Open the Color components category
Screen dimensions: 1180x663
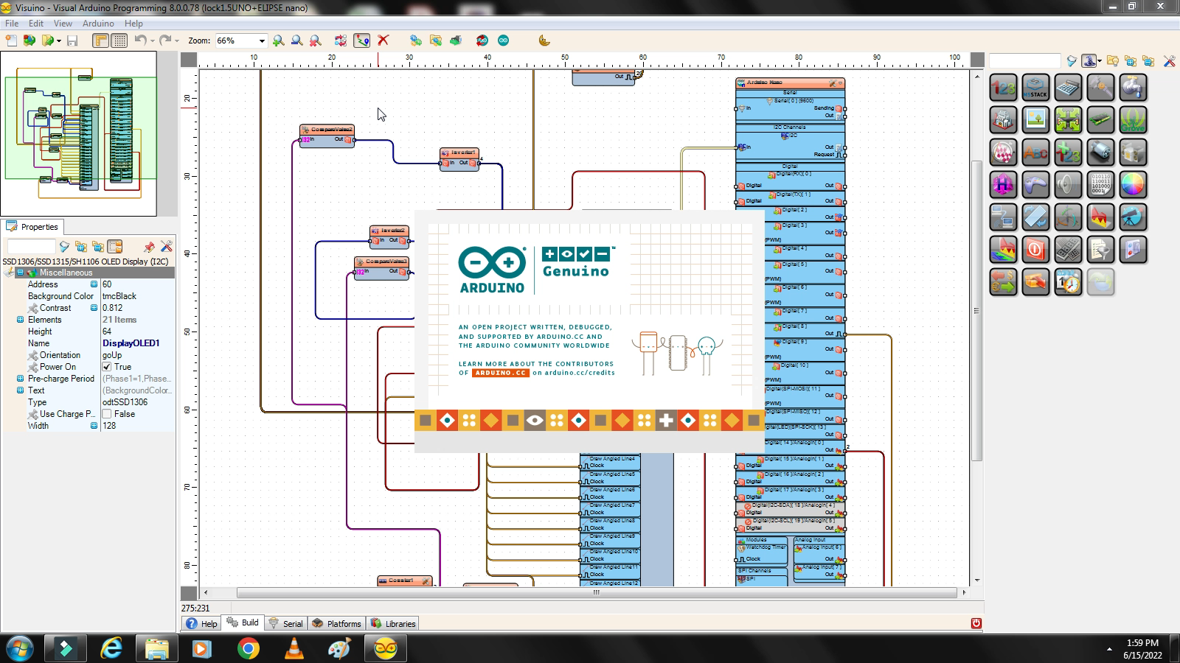click(1134, 184)
